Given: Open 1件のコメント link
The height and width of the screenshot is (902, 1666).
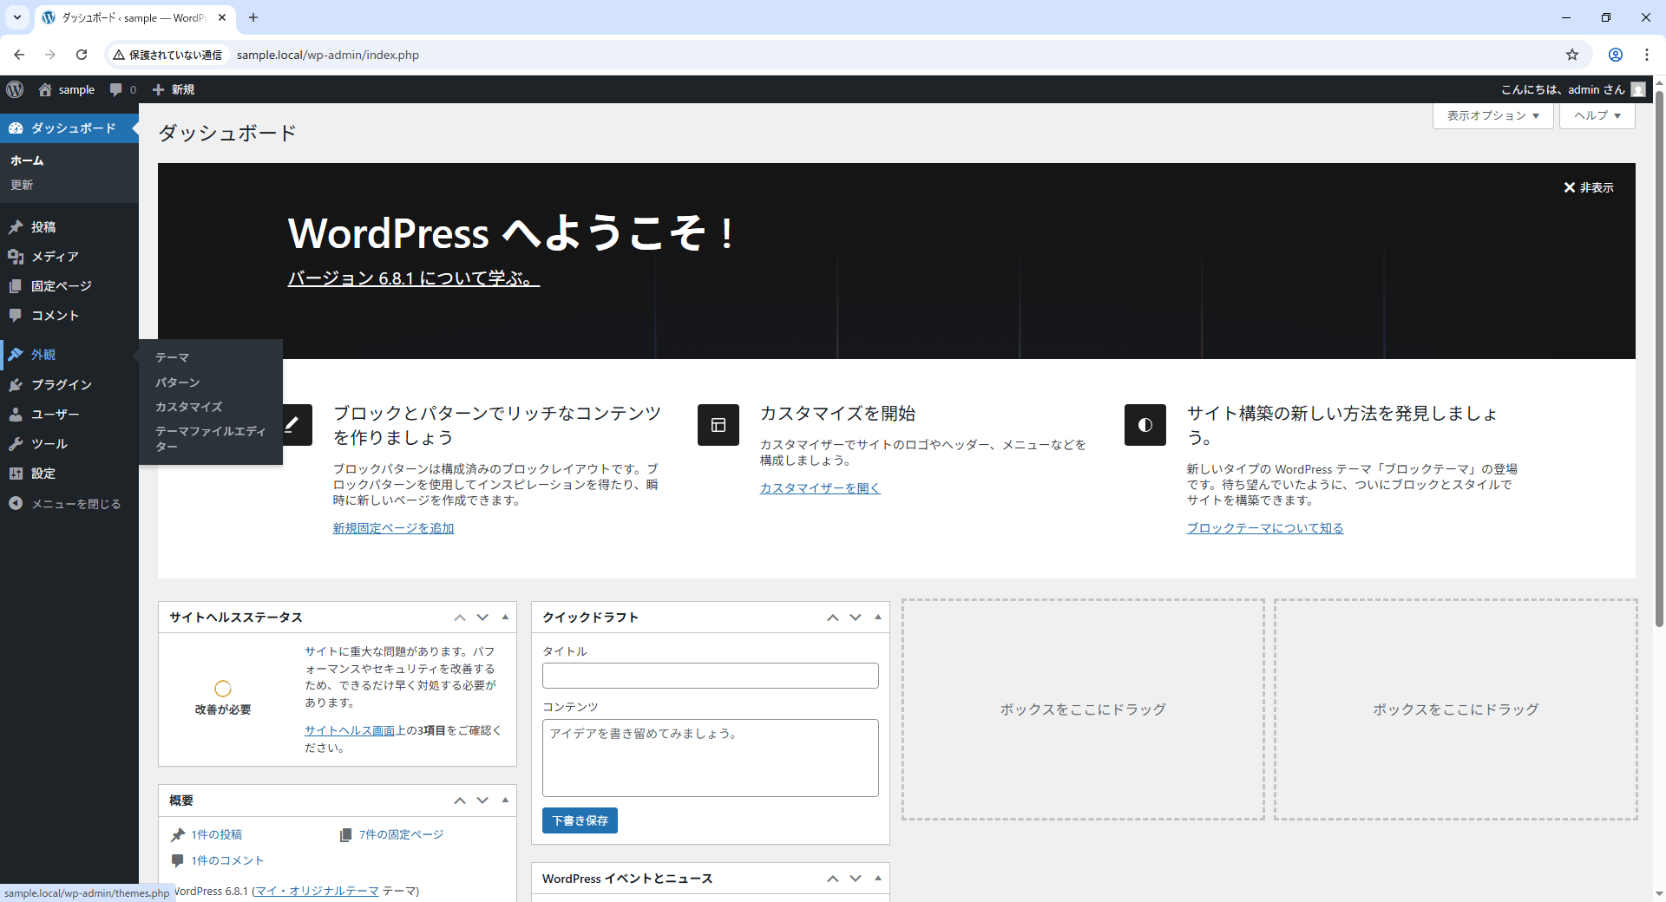Looking at the screenshot, I should [x=227, y=860].
